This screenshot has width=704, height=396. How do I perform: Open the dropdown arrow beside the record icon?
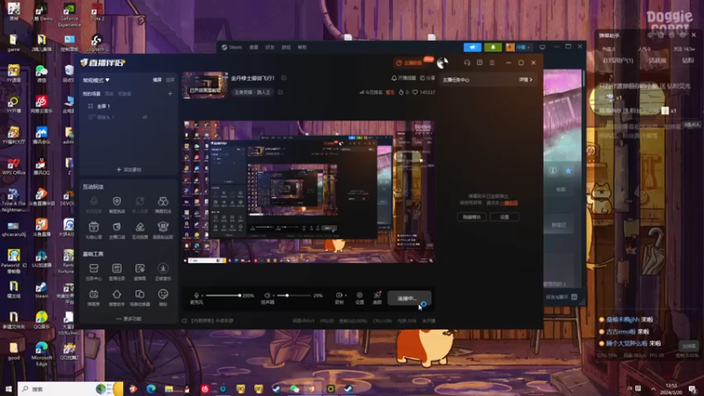click(x=346, y=296)
